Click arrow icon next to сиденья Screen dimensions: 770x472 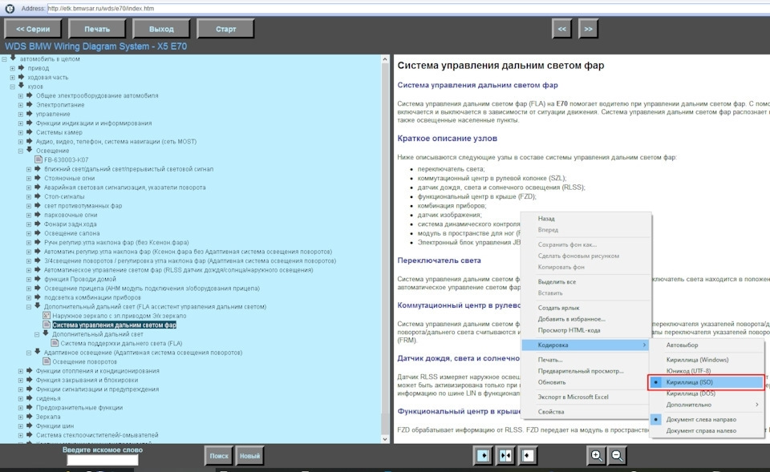click(x=30, y=398)
